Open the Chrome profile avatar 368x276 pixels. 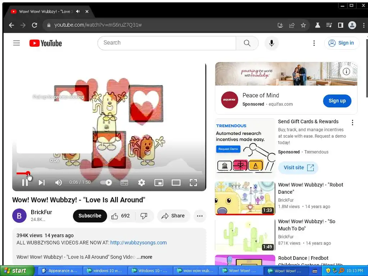pyautogui.click(x=352, y=25)
